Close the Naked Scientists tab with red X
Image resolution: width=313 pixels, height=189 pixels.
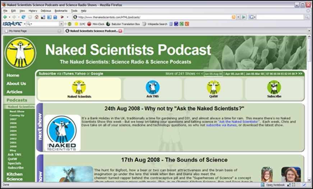pyautogui.click(x=120, y=31)
